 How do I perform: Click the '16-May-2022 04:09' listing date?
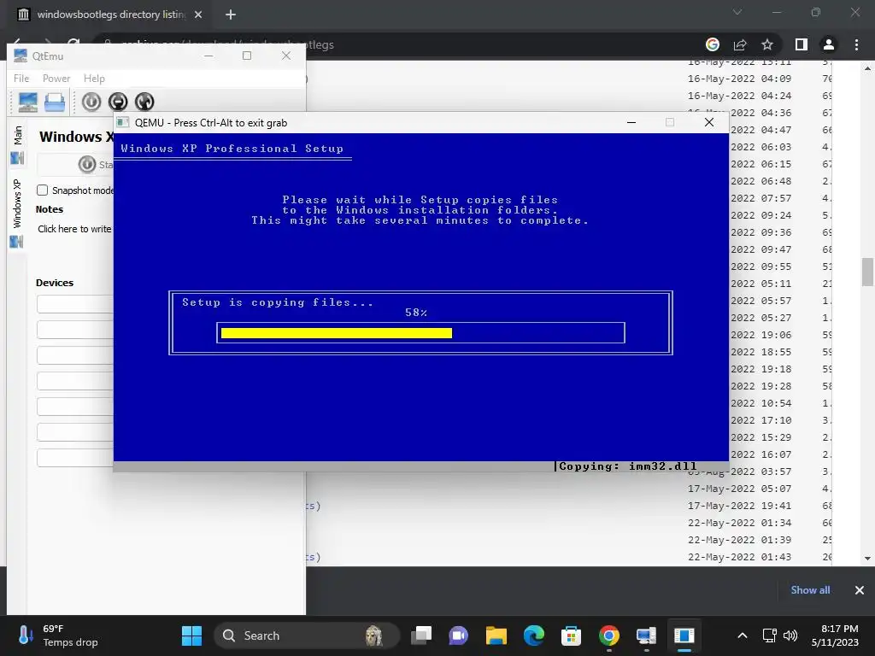click(x=739, y=79)
